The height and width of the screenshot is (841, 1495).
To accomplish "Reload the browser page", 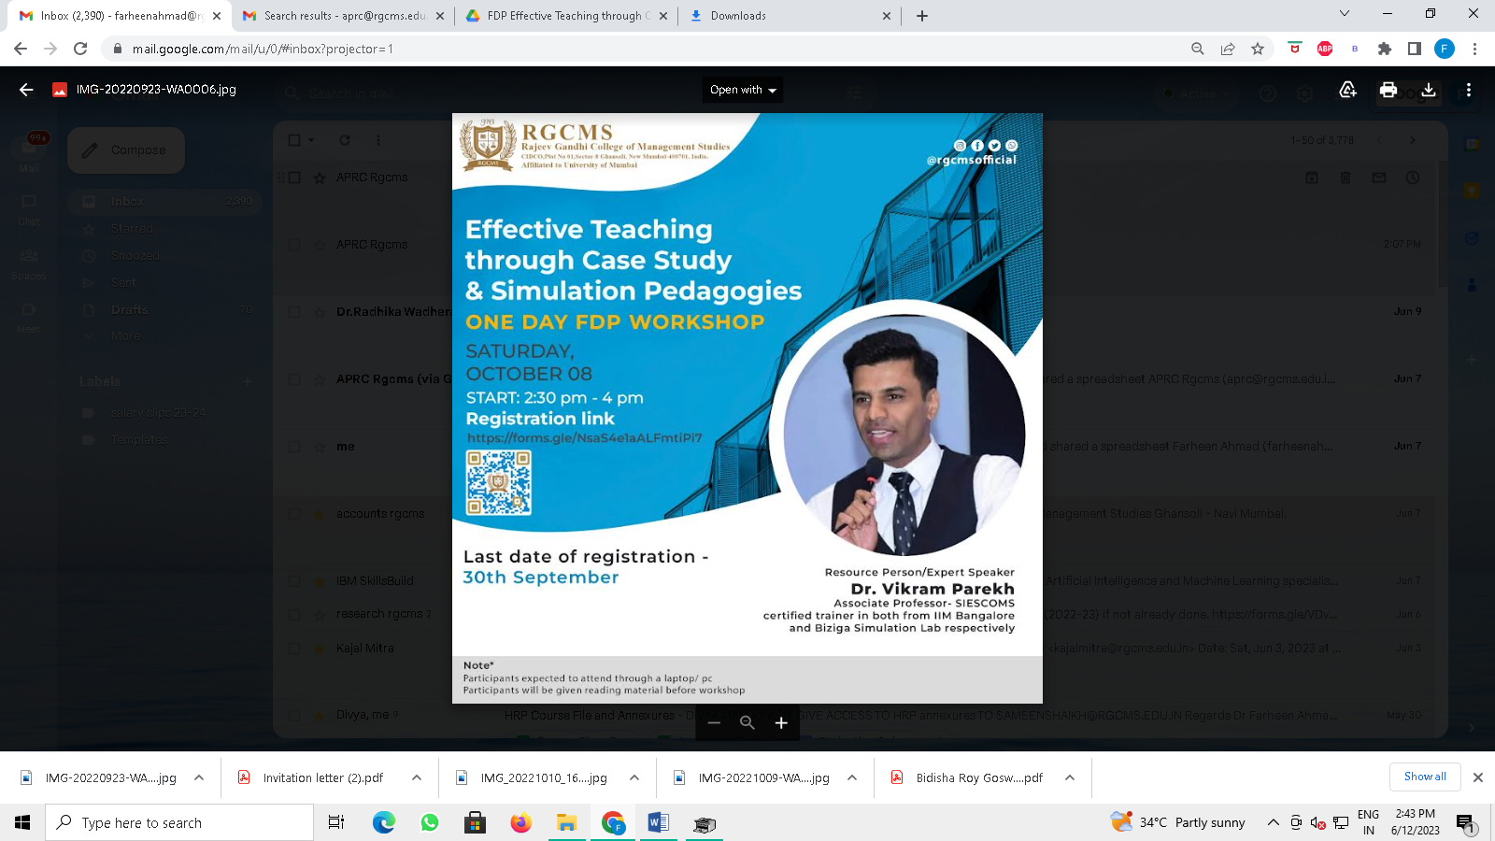I will coord(80,49).
